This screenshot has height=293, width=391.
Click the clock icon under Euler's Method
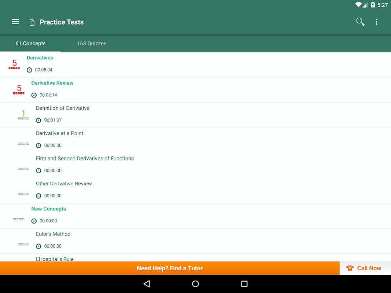tap(38, 246)
